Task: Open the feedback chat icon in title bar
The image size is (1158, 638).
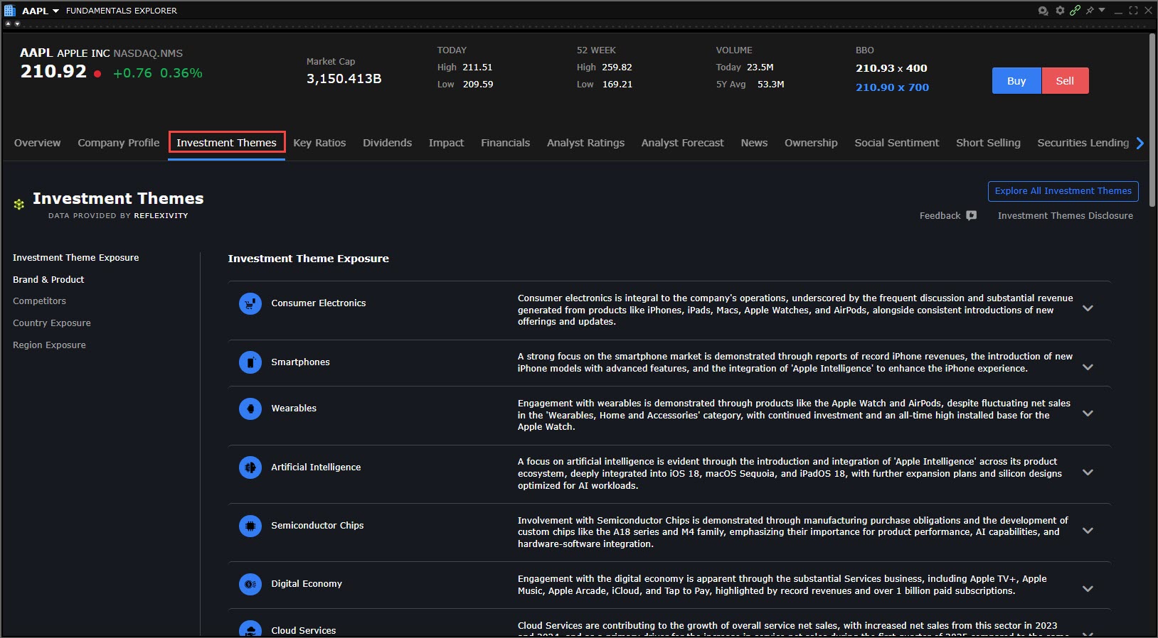Action: pyautogui.click(x=1043, y=11)
